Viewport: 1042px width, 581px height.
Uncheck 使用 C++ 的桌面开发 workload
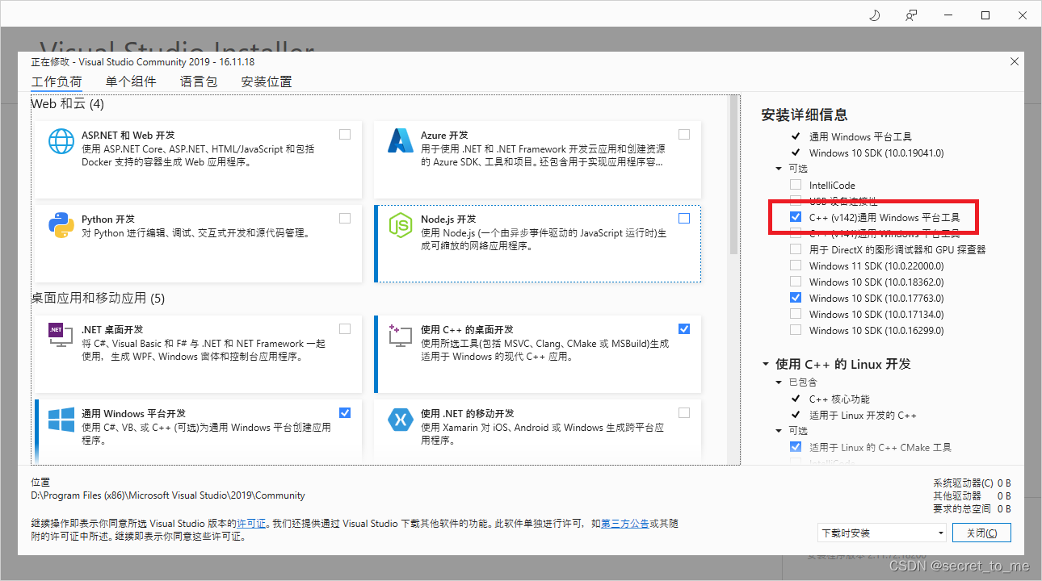coord(684,328)
